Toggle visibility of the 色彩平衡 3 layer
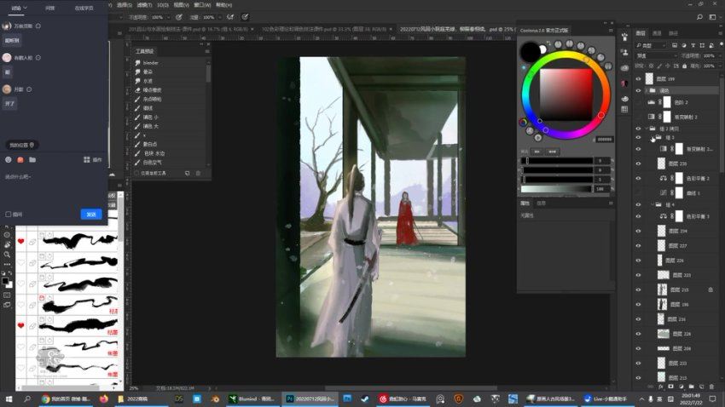 click(639, 216)
